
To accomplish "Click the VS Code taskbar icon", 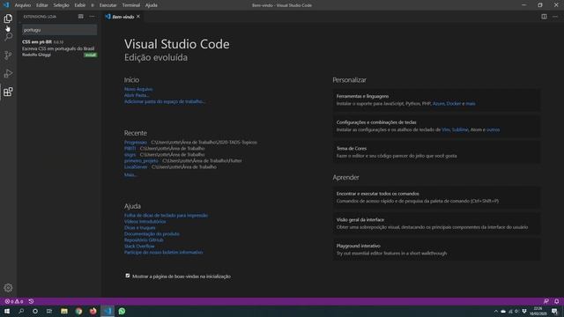I will [108, 311].
